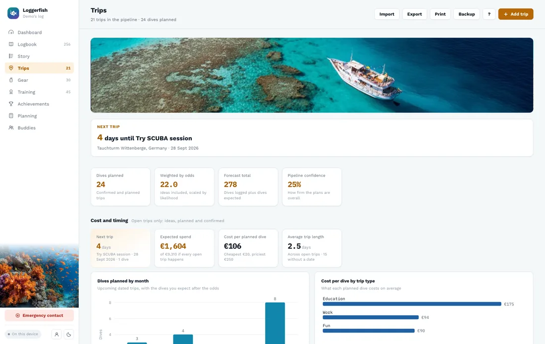545x344 pixels.
Task: Click the Export button
Action: pos(414,14)
